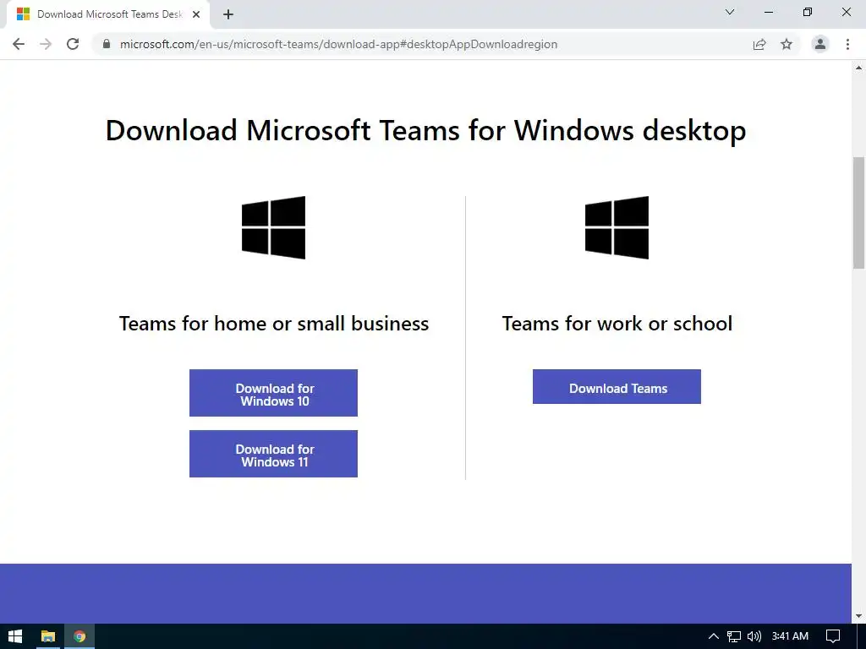Image resolution: width=866 pixels, height=649 pixels.
Task: Click Windows logo above work or school
Action: point(617,227)
